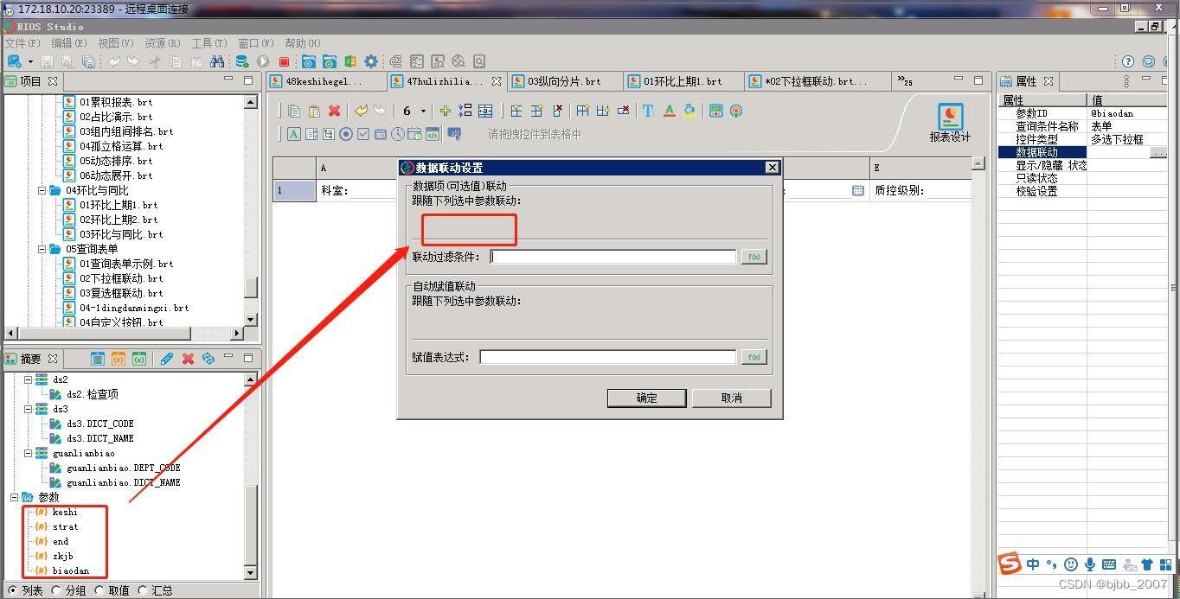Viewport: 1180px width, 599px height.
Task: Select the clock time control icon
Action: click(x=398, y=134)
